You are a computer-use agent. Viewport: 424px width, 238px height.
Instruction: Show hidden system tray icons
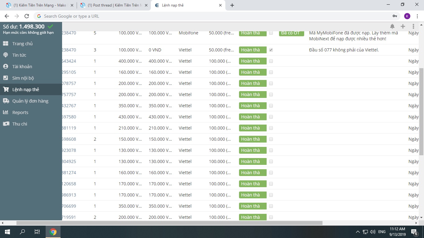click(358, 231)
